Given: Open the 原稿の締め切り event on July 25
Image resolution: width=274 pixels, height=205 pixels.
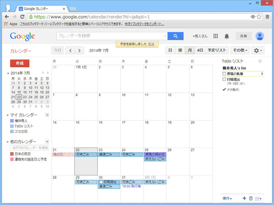Looking at the screenshot, I should pyautogui.click(x=155, y=155).
